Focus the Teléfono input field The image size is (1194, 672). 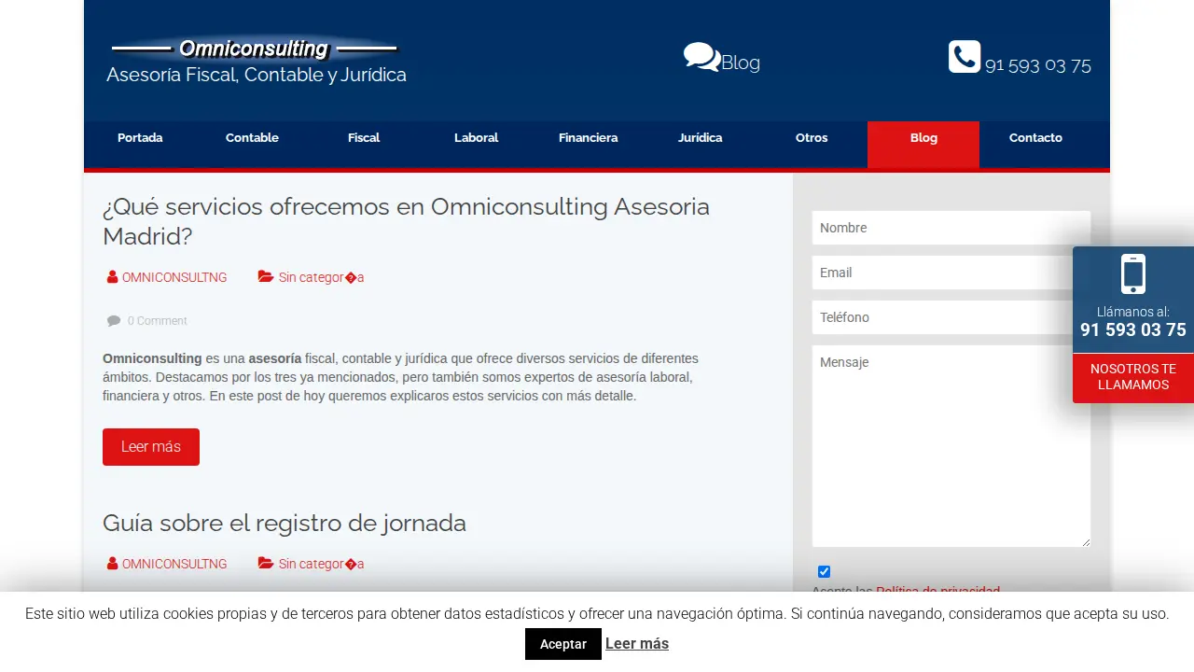click(x=951, y=317)
